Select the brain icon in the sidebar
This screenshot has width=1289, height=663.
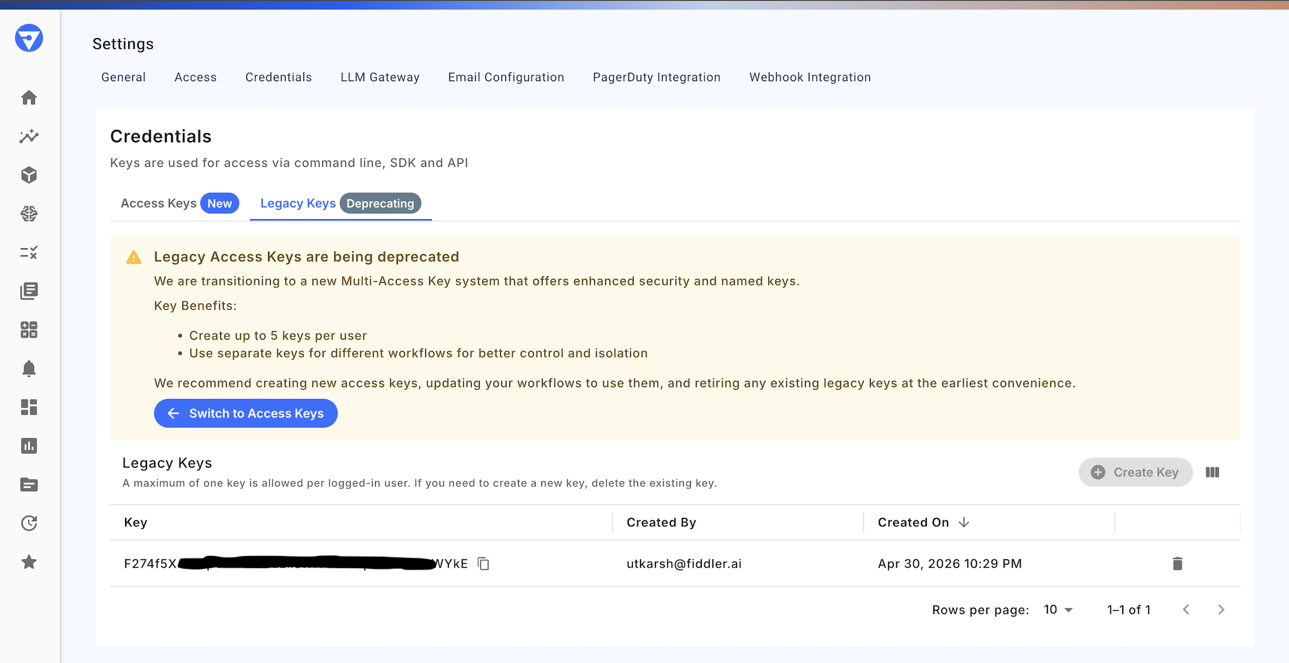[29, 213]
